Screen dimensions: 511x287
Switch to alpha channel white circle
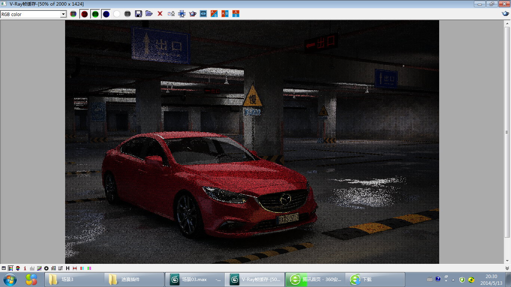tap(117, 14)
